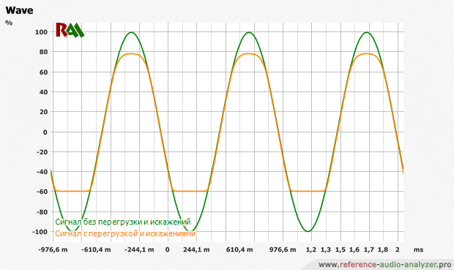Click the '976,6 m' time axis label
This screenshot has height=270, width=454.
click(283, 250)
